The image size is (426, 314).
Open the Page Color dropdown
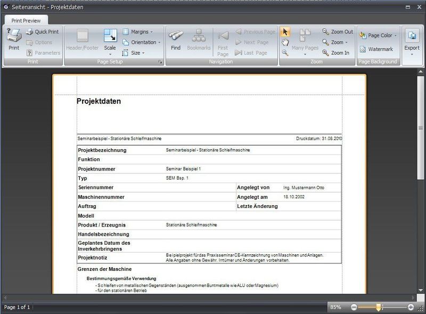(x=378, y=35)
